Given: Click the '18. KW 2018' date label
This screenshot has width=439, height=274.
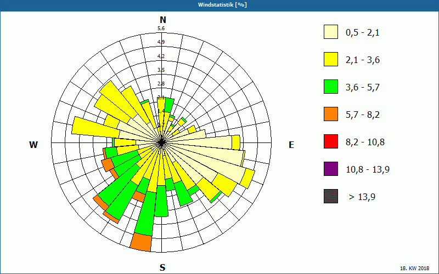Looking at the screenshot, I should tap(414, 269).
